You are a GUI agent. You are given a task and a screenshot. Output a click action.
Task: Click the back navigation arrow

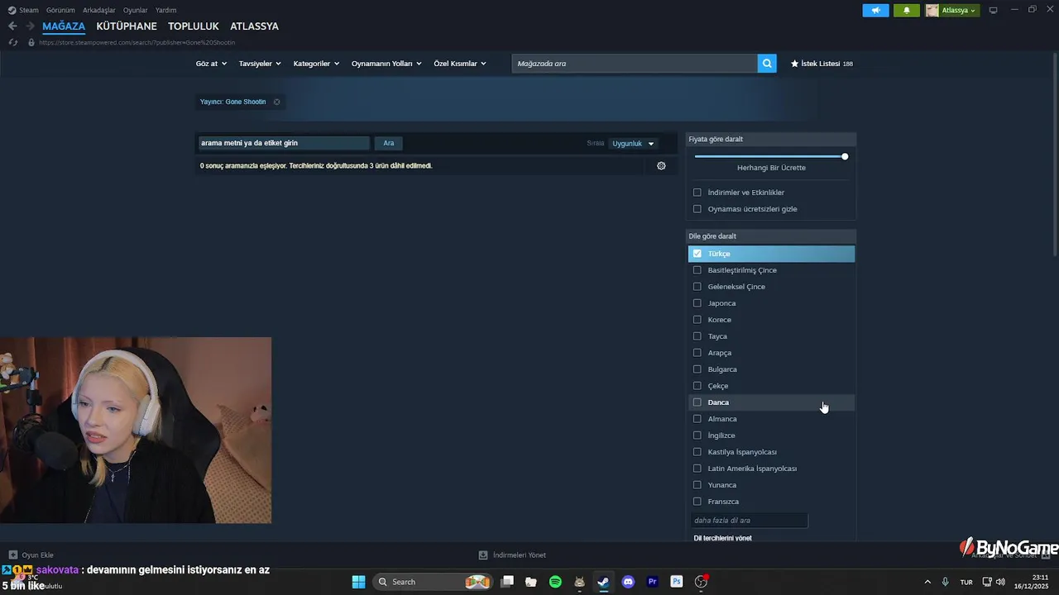pyautogui.click(x=12, y=26)
